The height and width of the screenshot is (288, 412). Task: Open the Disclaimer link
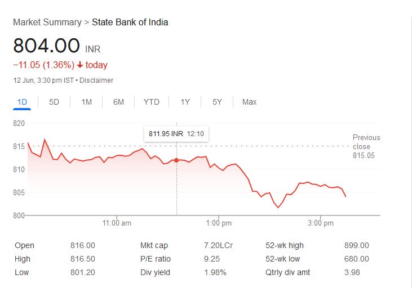point(96,80)
